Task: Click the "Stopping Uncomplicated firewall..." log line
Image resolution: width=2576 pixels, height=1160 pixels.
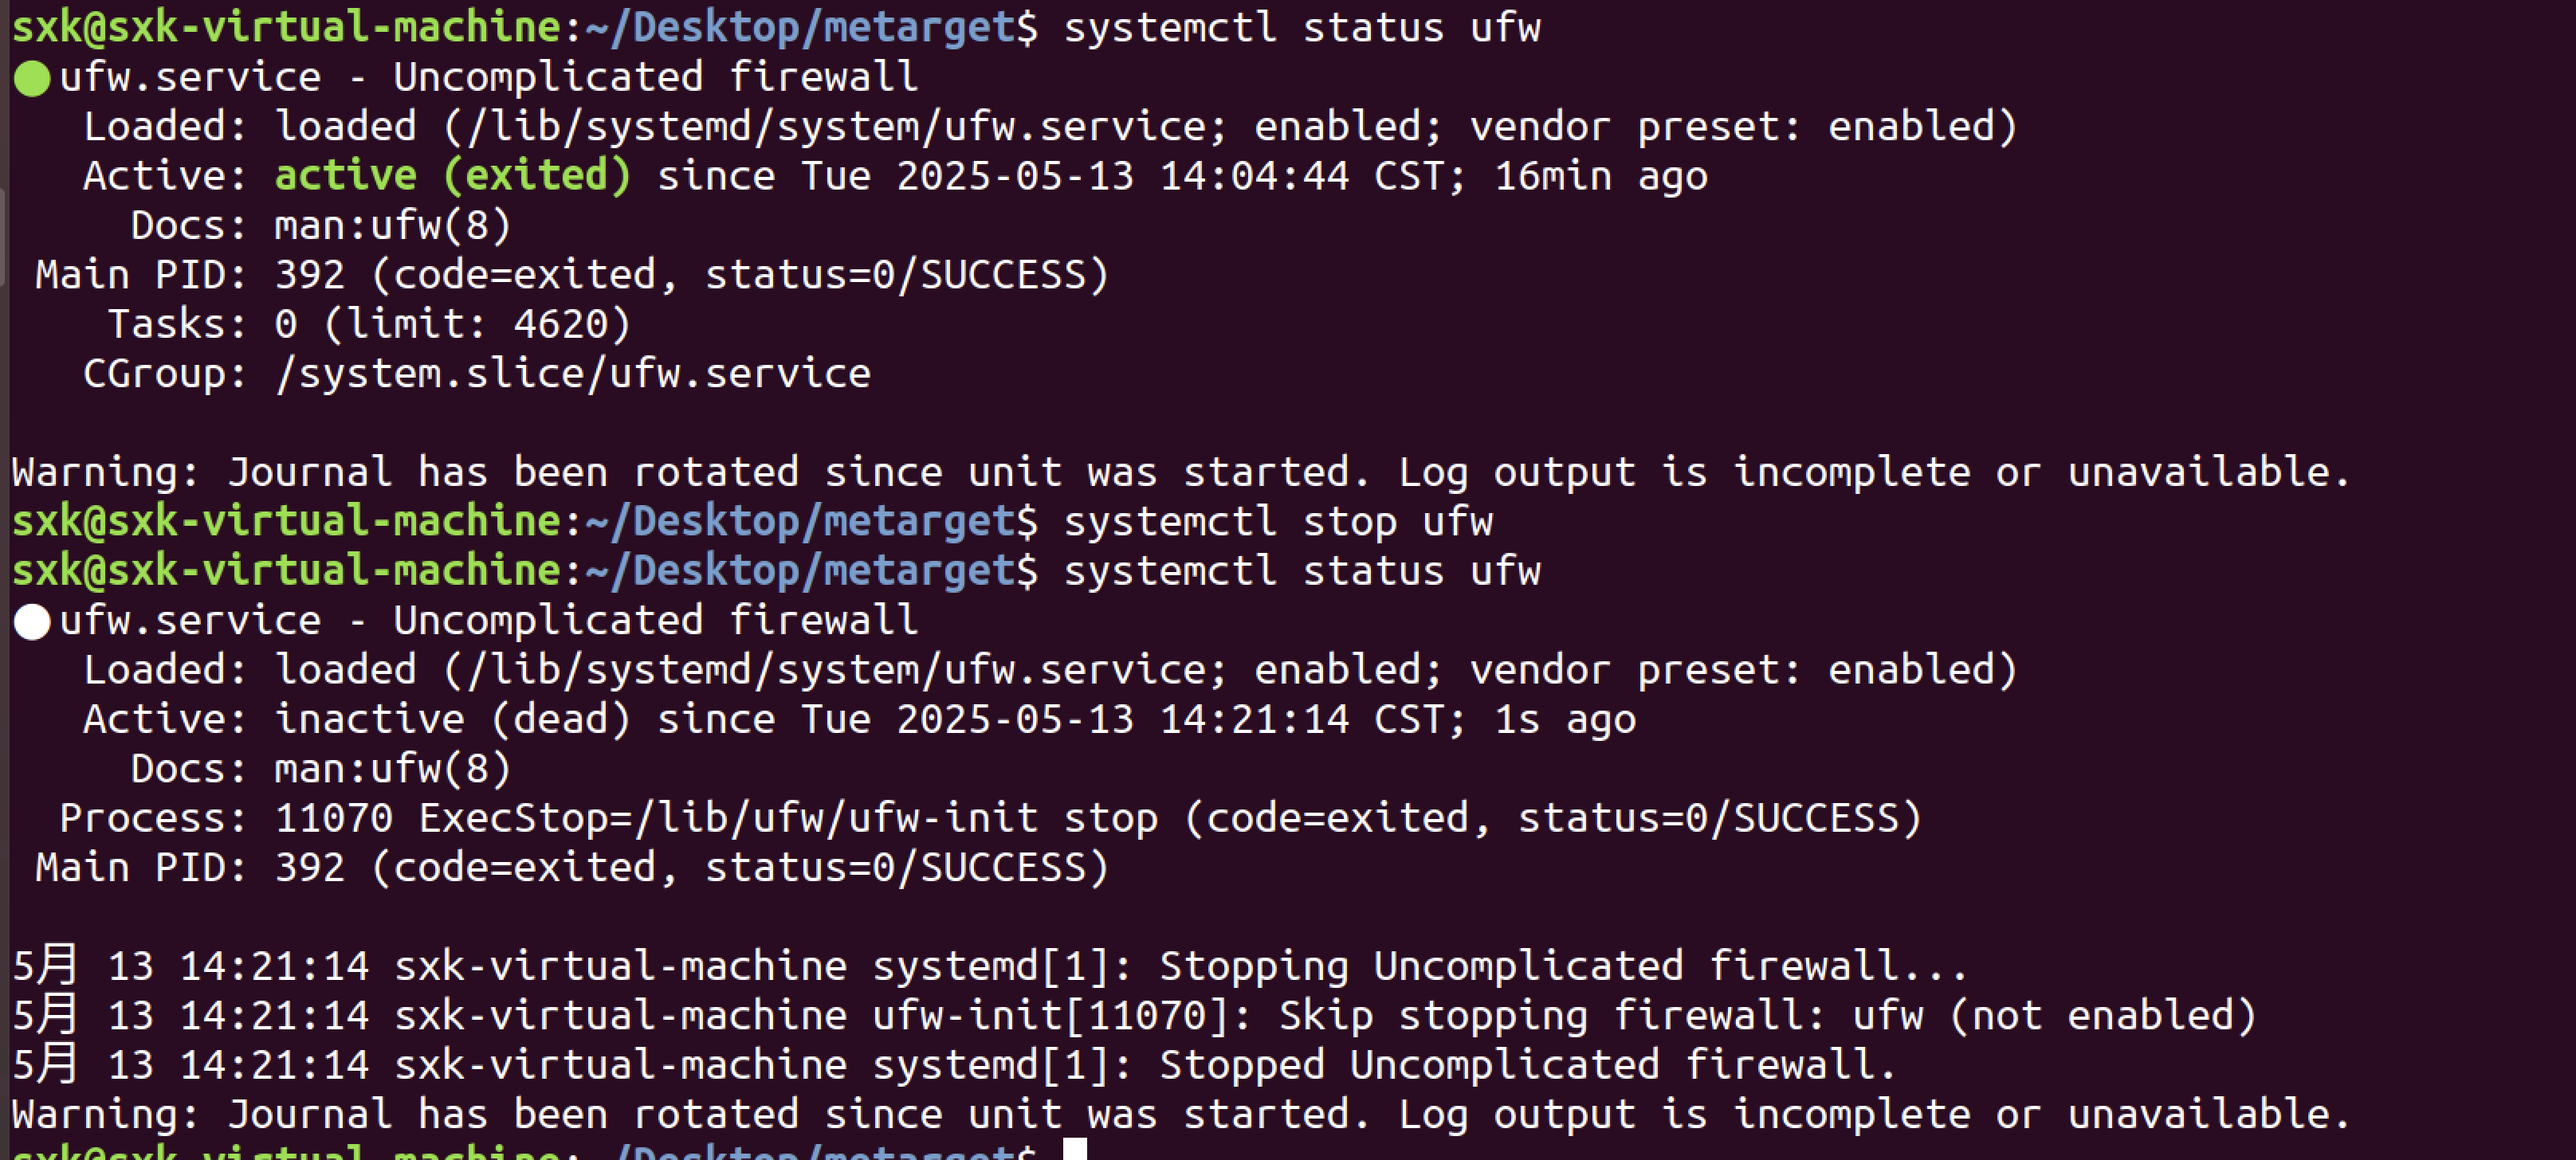Action: coord(1562,967)
